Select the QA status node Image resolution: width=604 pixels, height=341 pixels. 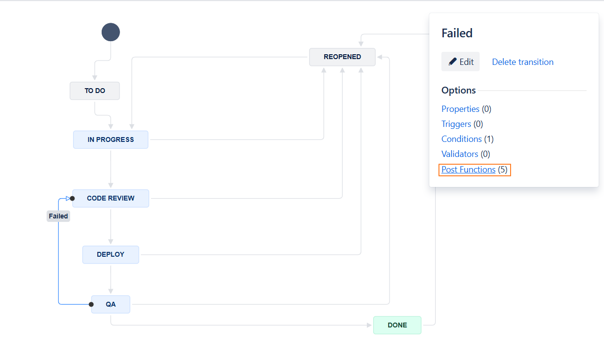tap(111, 304)
